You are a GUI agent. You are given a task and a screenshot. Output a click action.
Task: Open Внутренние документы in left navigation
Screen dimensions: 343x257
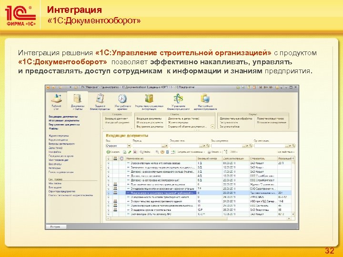[64, 125]
